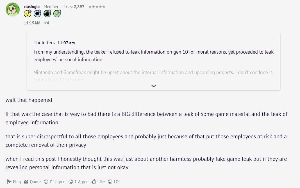Click the green checkmark badge
Image resolution: width=300 pixels, height=188 pixels.
(57, 13)
